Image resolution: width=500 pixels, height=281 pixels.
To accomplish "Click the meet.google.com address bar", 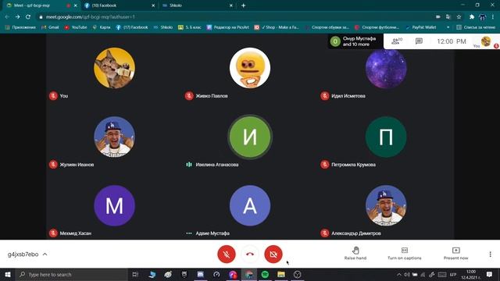I will (236, 17).
